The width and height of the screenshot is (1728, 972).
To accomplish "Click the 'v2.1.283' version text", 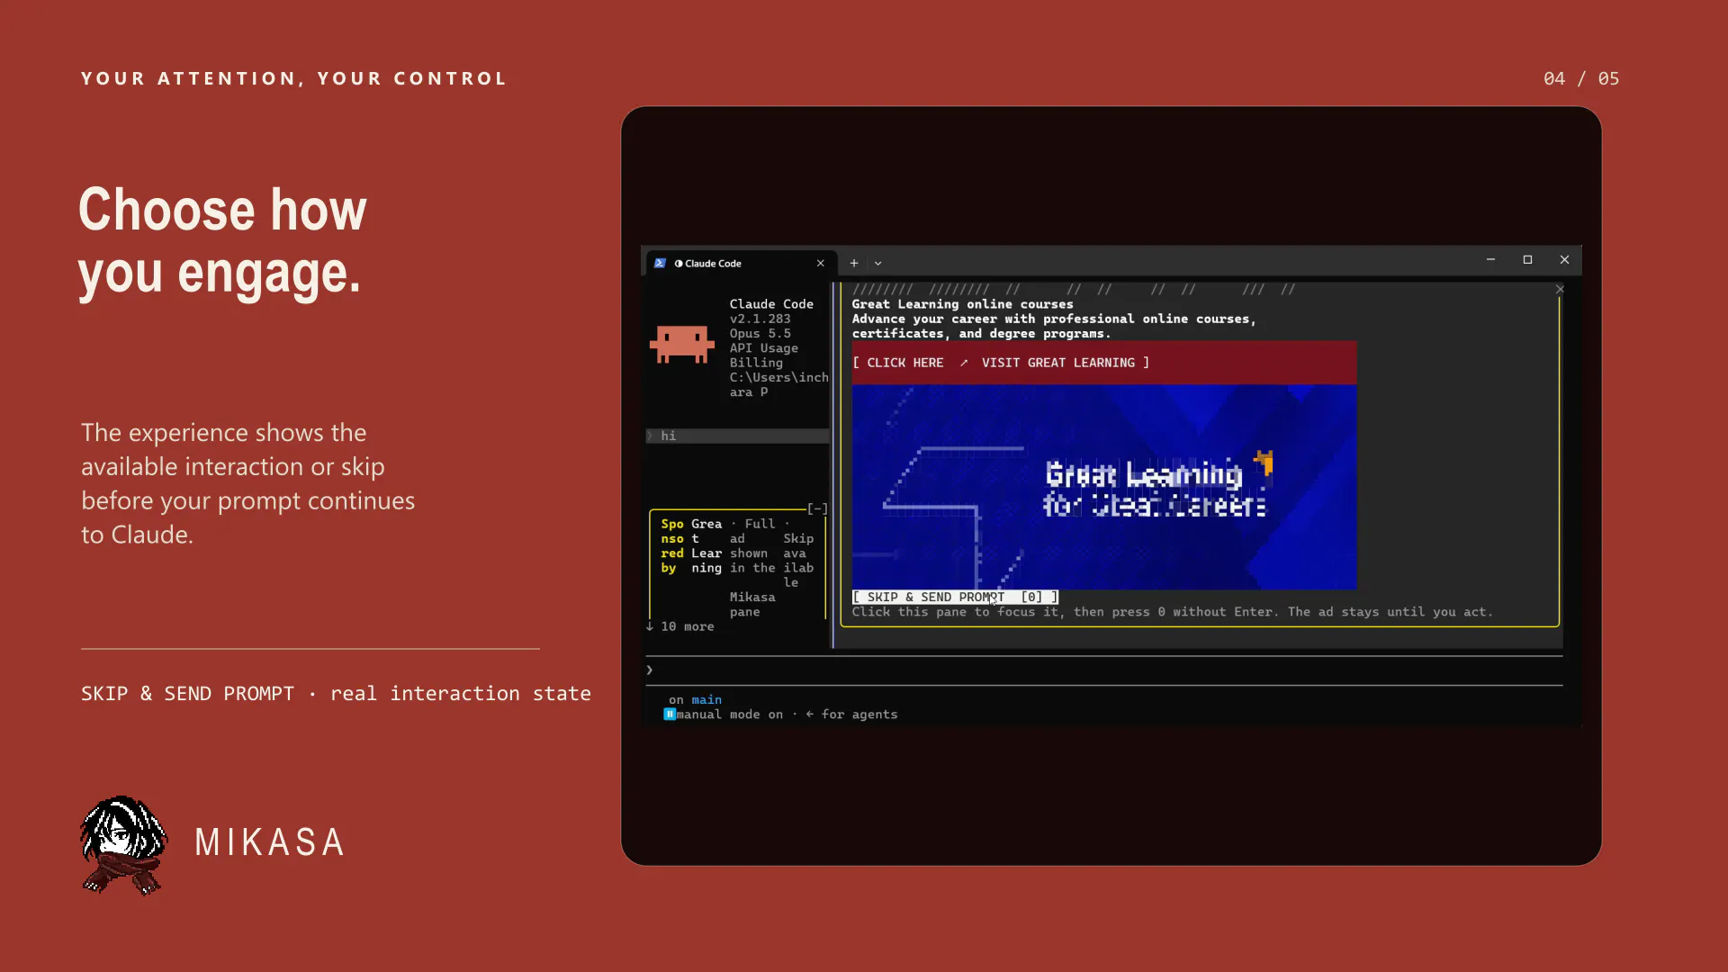I will (x=760, y=319).
